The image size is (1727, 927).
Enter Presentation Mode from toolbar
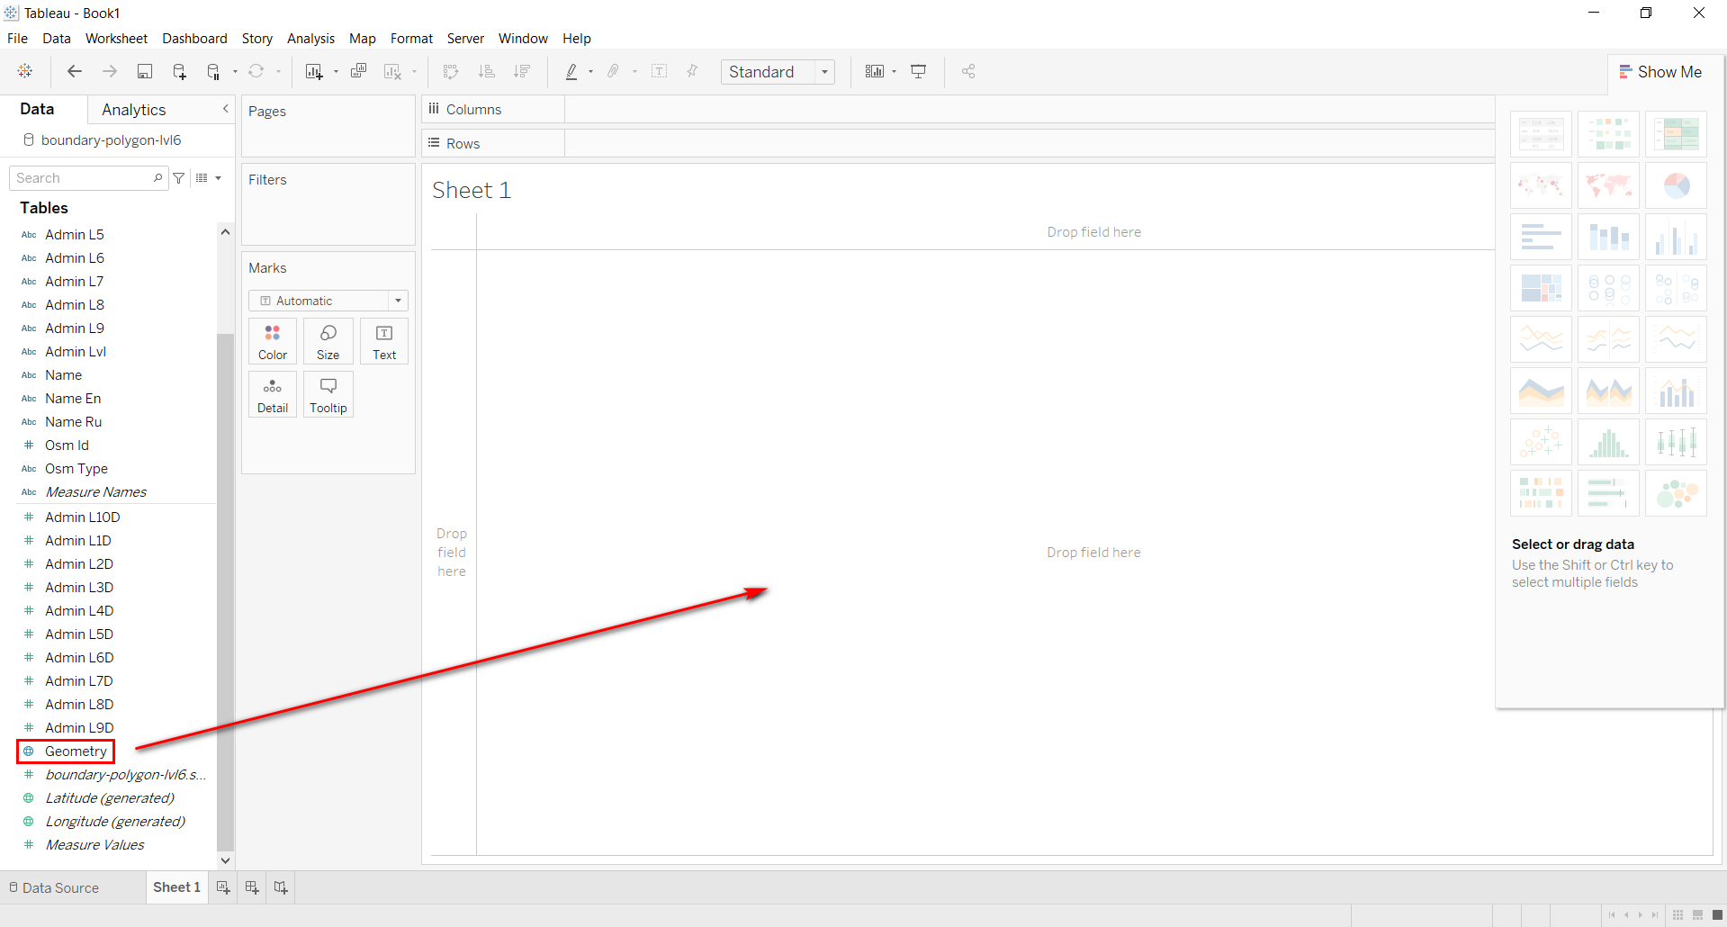[918, 72]
